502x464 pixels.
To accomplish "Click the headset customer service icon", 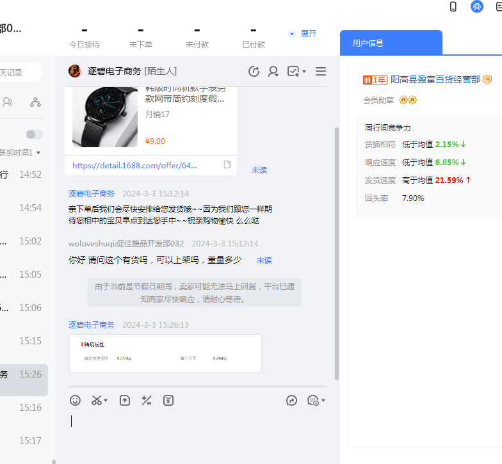I will (x=476, y=7).
